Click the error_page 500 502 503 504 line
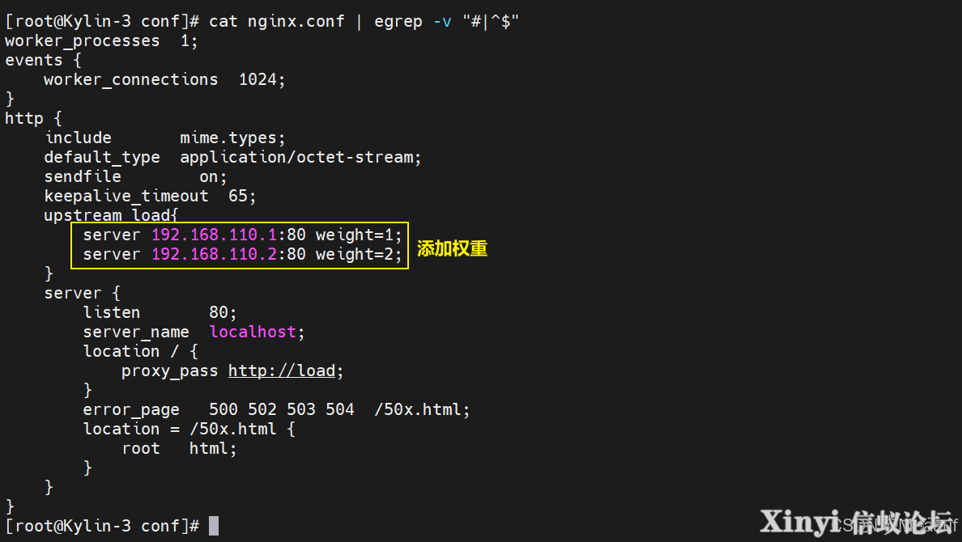Image resolution: width=962 pixels, height=542 pixels. tap(276, 409)
